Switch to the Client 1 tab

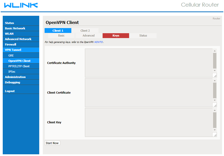coord(58,30)
